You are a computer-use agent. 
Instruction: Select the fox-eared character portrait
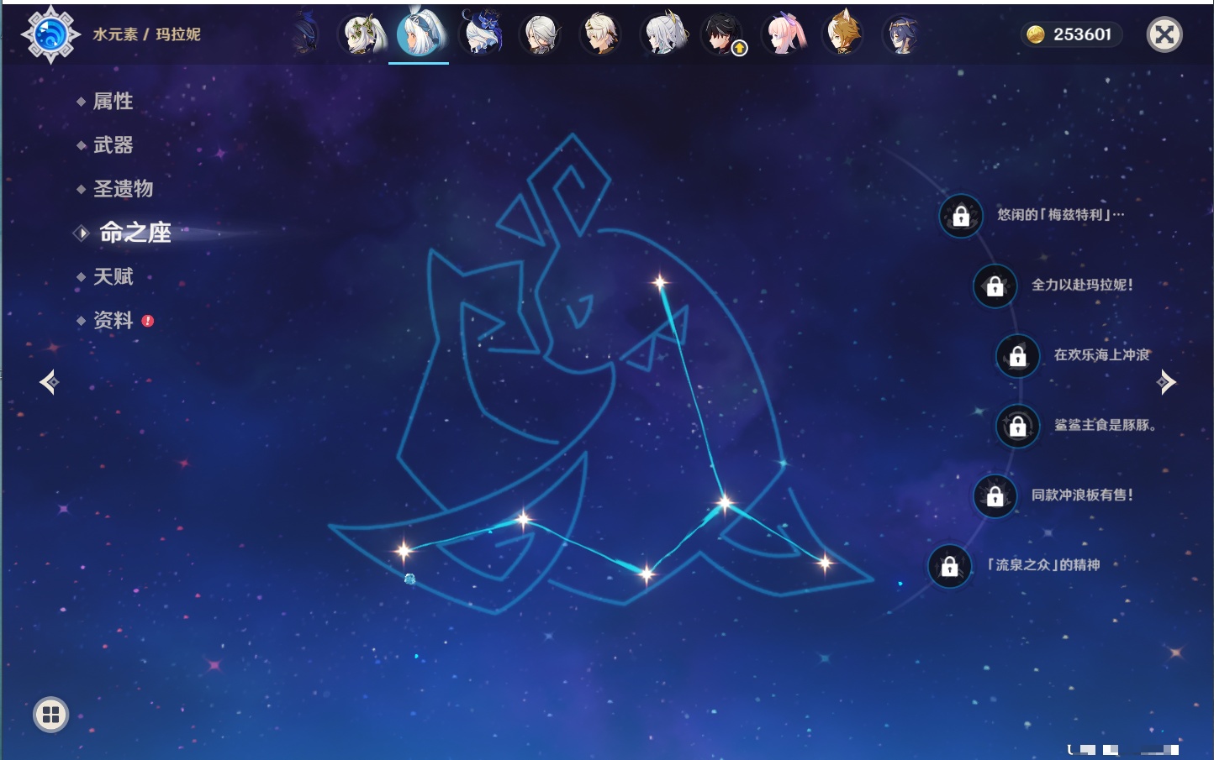tap(843, 34)
